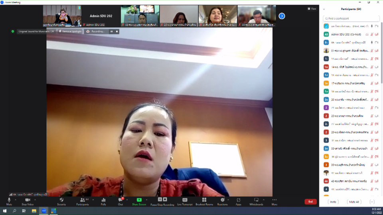Expand audio options arrow beside Mute
The image size is (383, 215).
tap(16, 200)
